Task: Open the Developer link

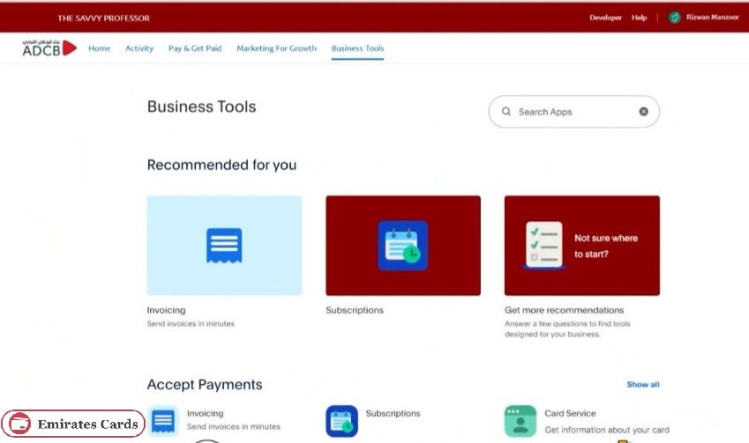Action: [x=605, y=18]
